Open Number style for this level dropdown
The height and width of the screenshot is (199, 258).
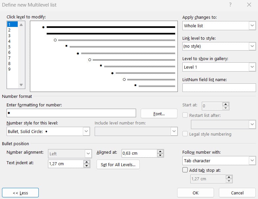click(x=86, y=131)
